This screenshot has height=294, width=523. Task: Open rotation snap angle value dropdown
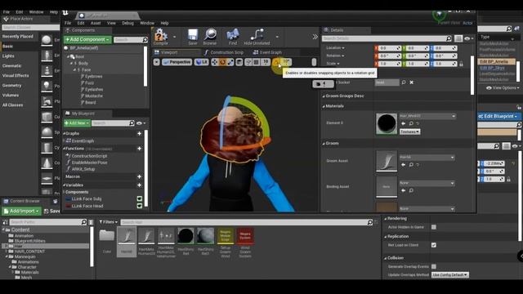287,62
